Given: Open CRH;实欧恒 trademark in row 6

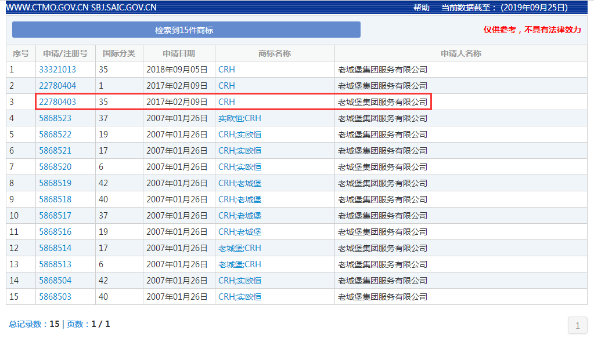Looking at the screenshot, I should [x=240, y=151].
